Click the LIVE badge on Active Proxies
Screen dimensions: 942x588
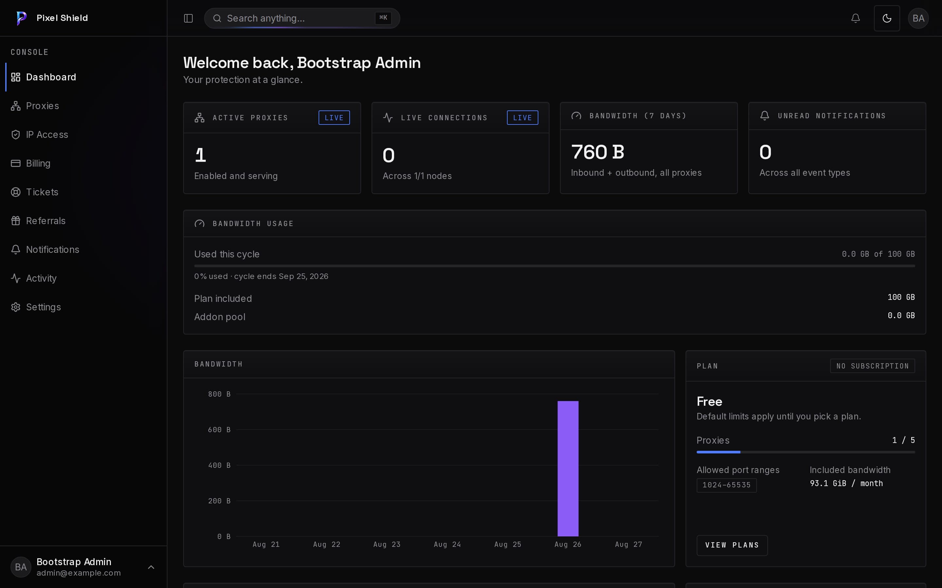coord(334,118)
